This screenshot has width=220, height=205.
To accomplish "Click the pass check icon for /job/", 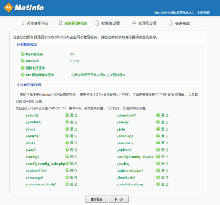I will (158, 129).
